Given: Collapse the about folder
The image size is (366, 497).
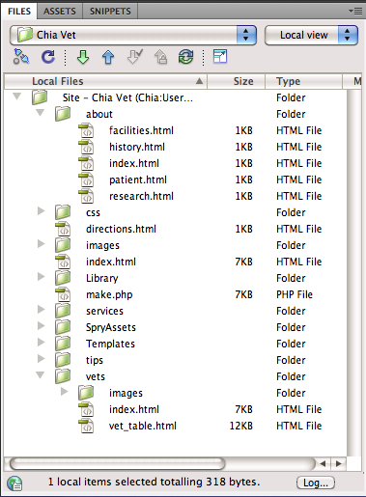Looking at the screenshot, I should pyautogui.click(x=40, y=113).
